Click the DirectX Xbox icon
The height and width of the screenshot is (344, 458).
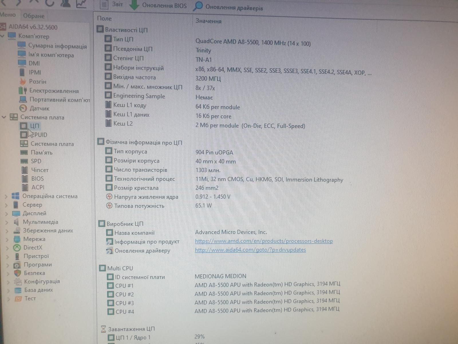(x=17, y=248)
